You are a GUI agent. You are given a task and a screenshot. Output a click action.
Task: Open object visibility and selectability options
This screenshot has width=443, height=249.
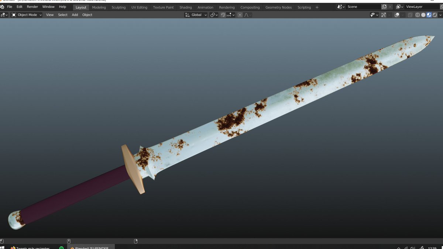(x=374, y=15)
